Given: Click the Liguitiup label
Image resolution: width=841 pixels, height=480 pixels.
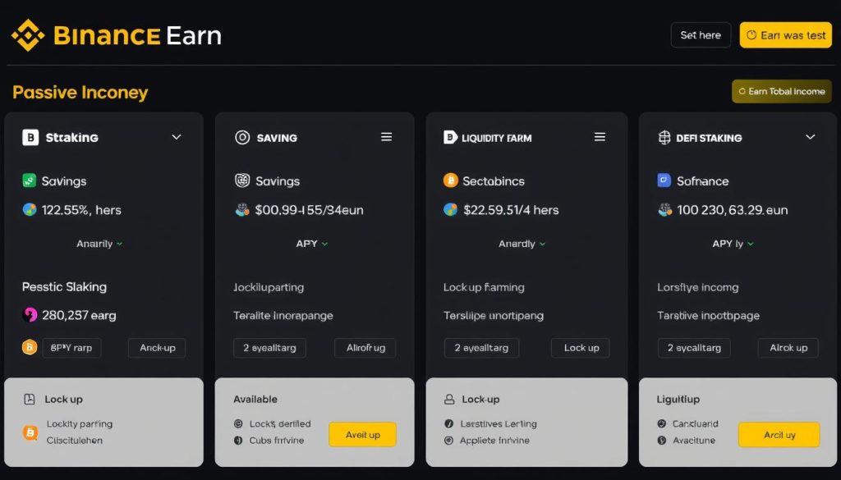Looking at the screenshot, I should point(678,399).
